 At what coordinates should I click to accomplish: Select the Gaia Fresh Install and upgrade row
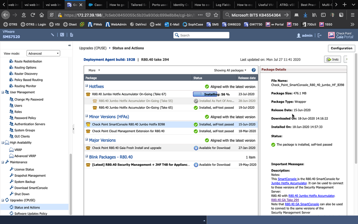tap(171, 148)
